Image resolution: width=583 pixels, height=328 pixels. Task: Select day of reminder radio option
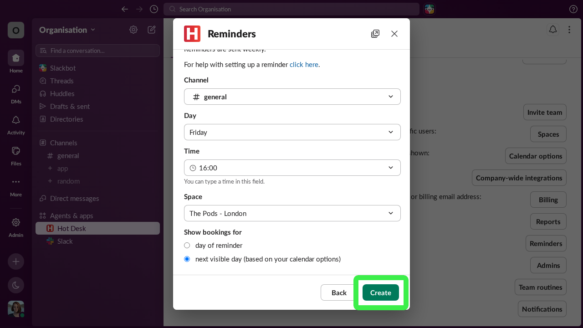(187, 245)
